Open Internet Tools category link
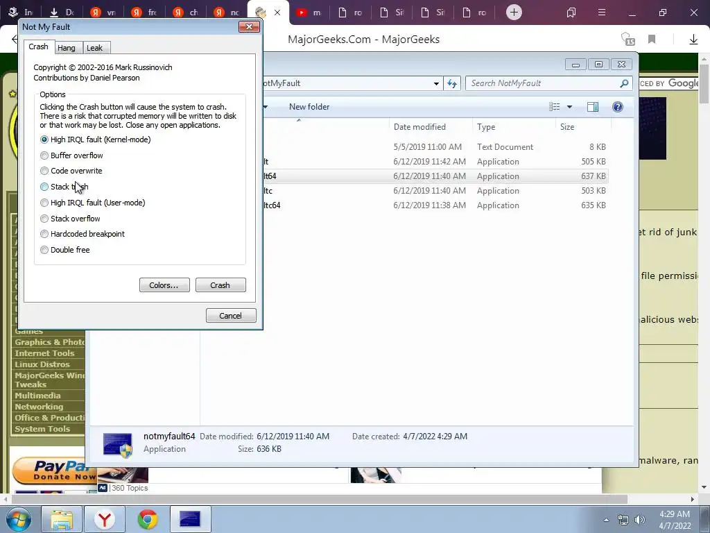 [44, 353]
